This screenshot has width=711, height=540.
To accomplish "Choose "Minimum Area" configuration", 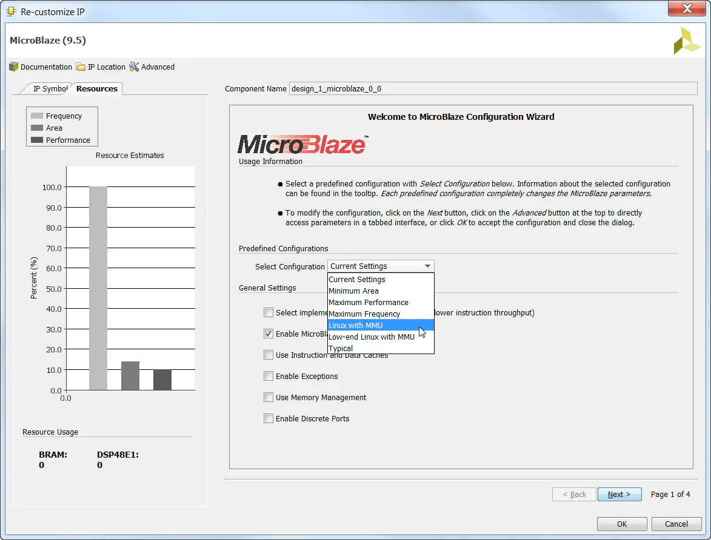I will click(x=353, y=291).
